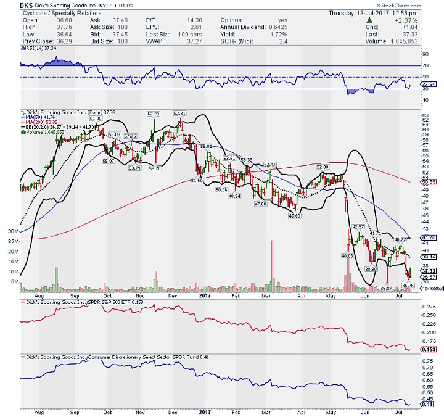Select the Open value 36.68

64,20
